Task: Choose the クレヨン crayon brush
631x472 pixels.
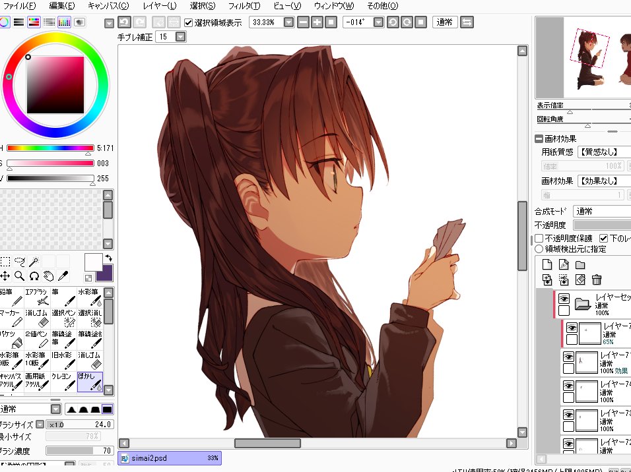Action: coord(63,381)
